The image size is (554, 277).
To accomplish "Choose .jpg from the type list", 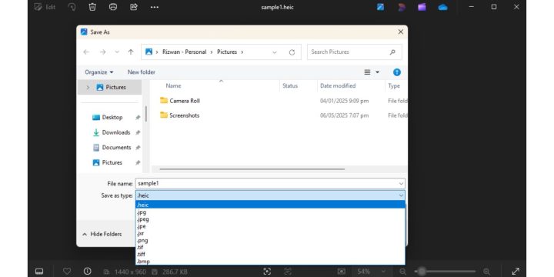I will click(270, 212).
